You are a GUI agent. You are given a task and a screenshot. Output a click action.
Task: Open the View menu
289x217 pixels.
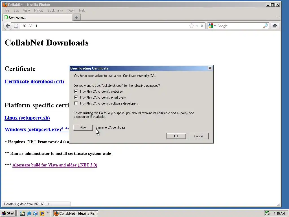pos(26,10)
